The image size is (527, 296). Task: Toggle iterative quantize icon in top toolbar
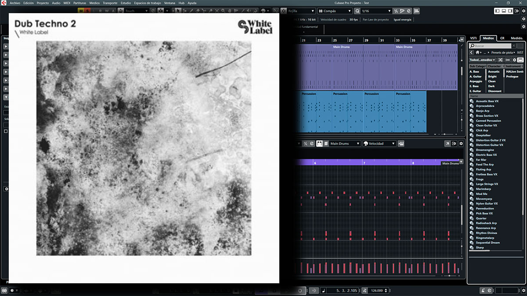click(x=397, y=11)
